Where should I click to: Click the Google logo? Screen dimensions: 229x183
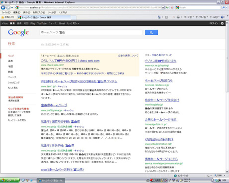pos(18,32)
